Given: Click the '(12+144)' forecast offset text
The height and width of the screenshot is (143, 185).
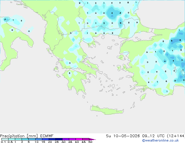Looking at the screenshot, I should (176, 136).
